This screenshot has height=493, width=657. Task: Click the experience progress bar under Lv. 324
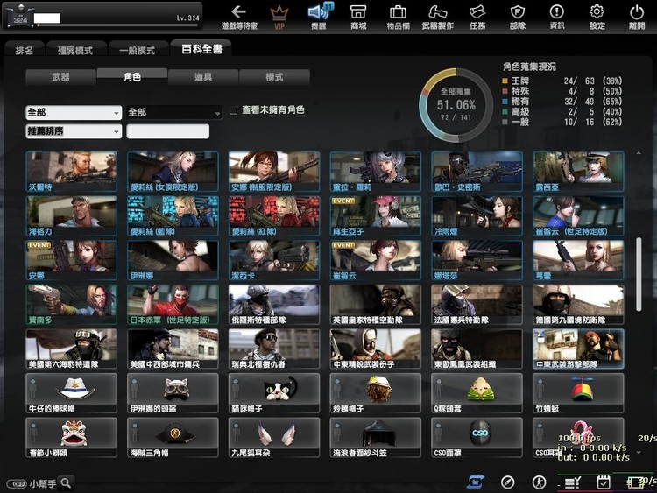[117, 25]
